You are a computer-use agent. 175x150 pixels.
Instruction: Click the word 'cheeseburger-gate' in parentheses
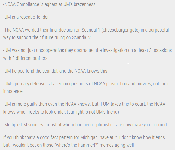point(120,30)
